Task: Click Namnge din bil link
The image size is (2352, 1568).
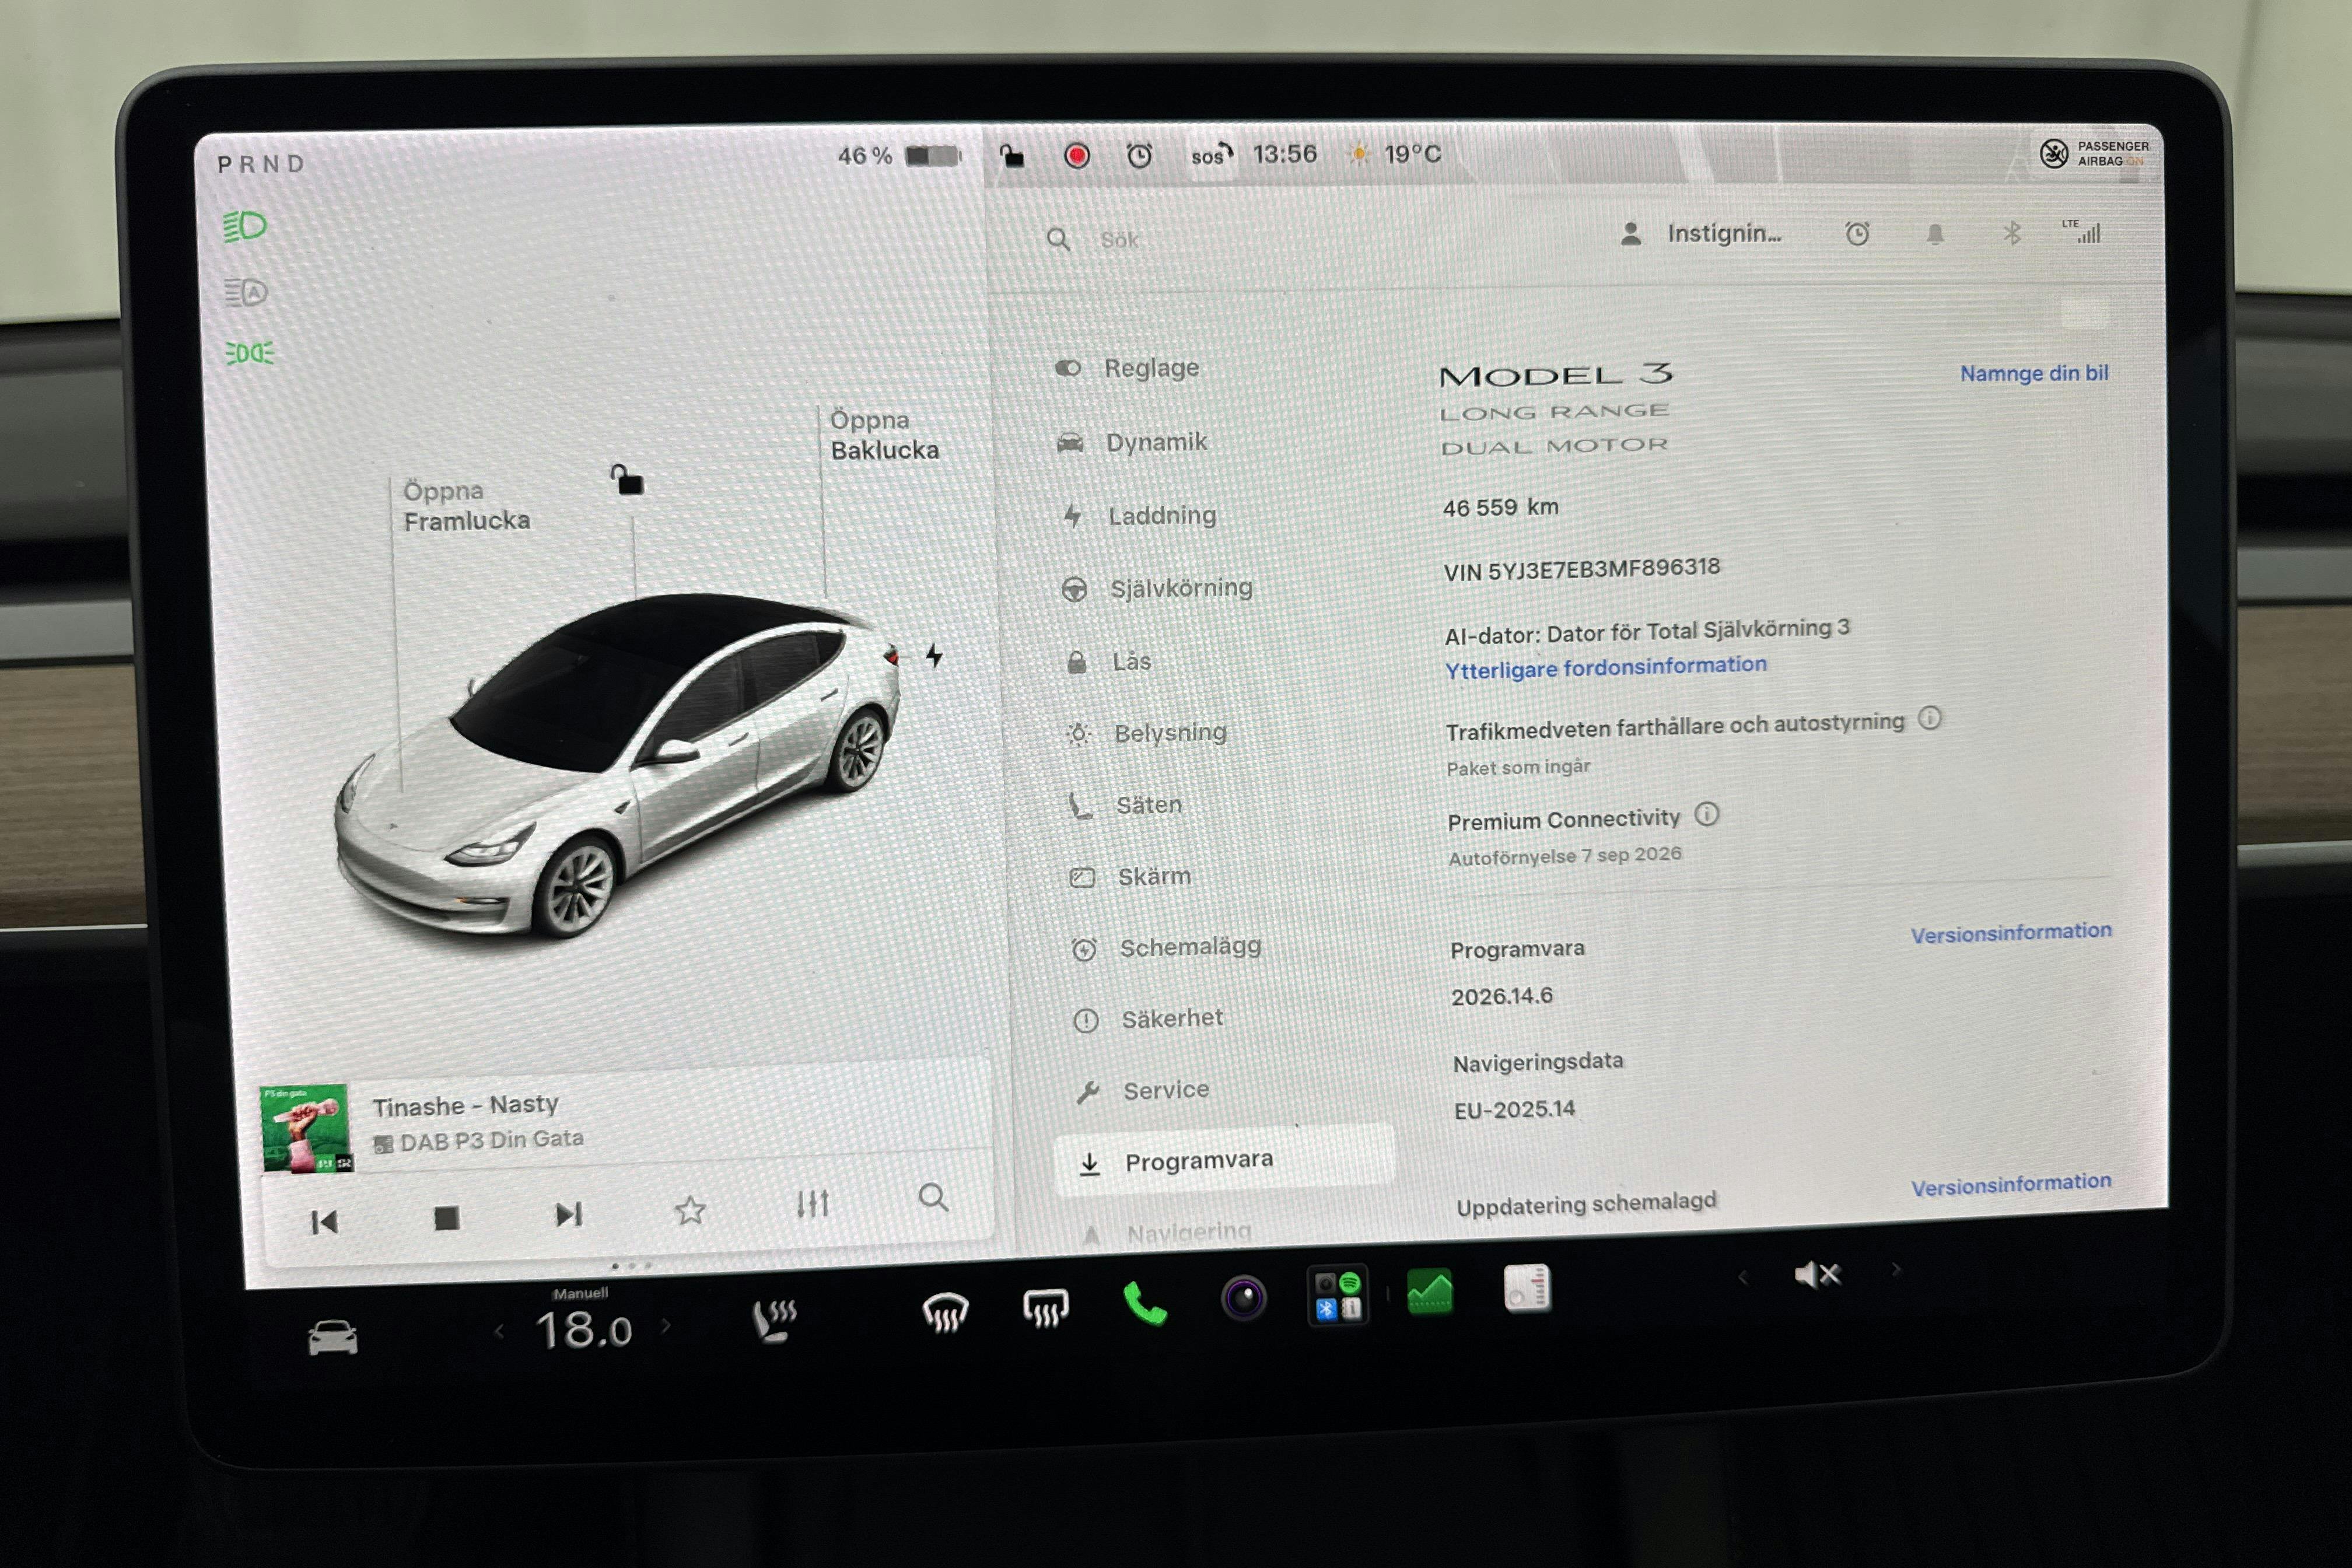Action: coord(2034,373)
